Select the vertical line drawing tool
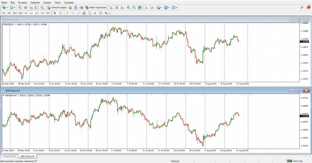312x163 pixels. pos(67,13)
